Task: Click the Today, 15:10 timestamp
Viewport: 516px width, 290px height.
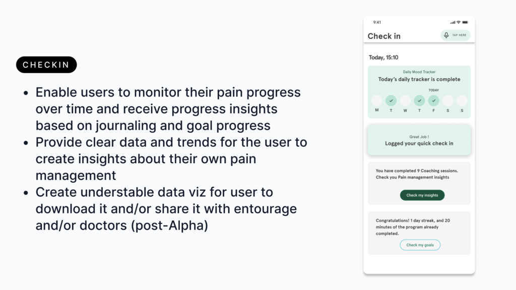Action: pyautogui.click(x=383, y=57)
